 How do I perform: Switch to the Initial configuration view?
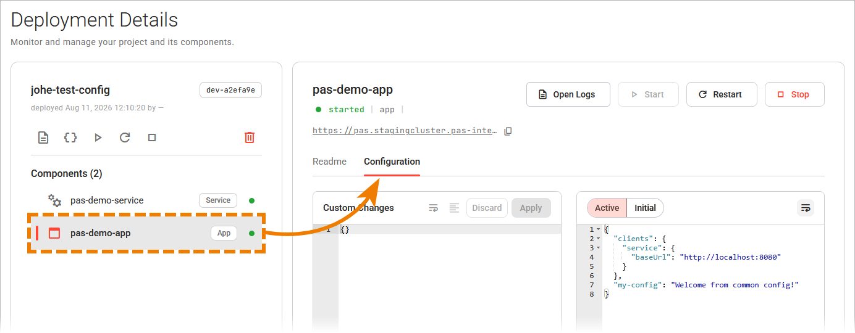point(645,208)
